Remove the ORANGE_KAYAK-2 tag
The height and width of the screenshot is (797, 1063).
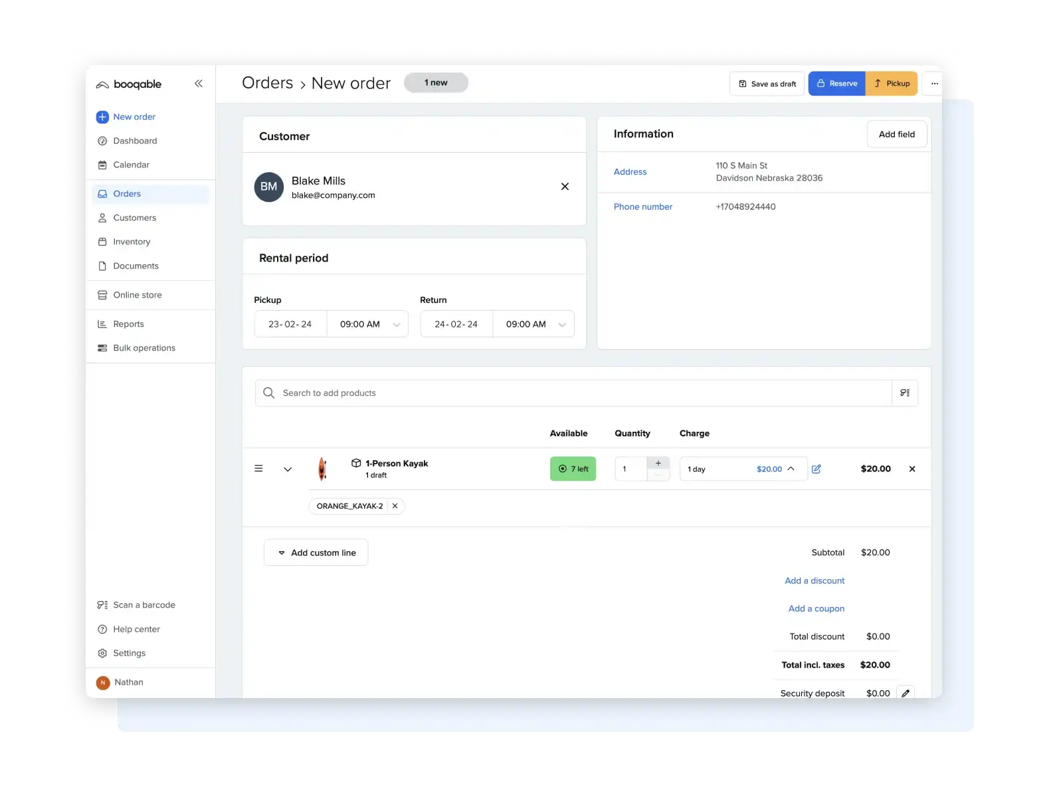[394, 505]
